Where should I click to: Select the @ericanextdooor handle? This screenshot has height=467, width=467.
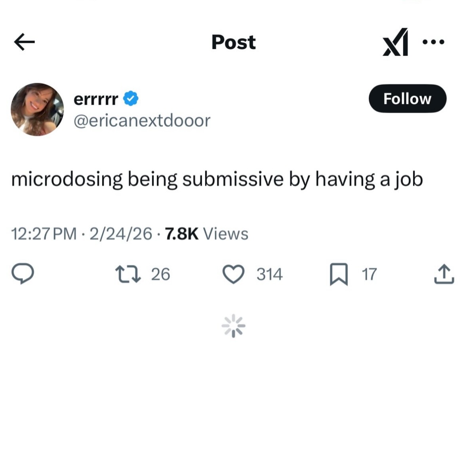[x=143, y=121]
